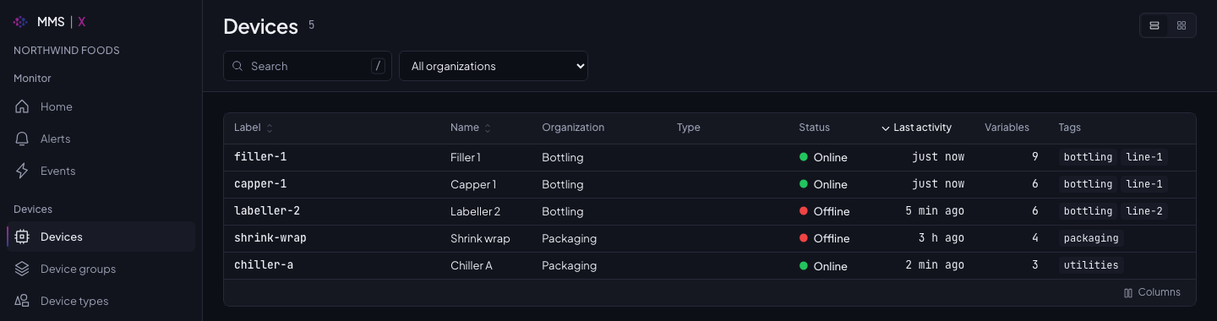This screenshot has height=321, width=1217.
Task: Sort by Last activity column
Action: [916, 128]
